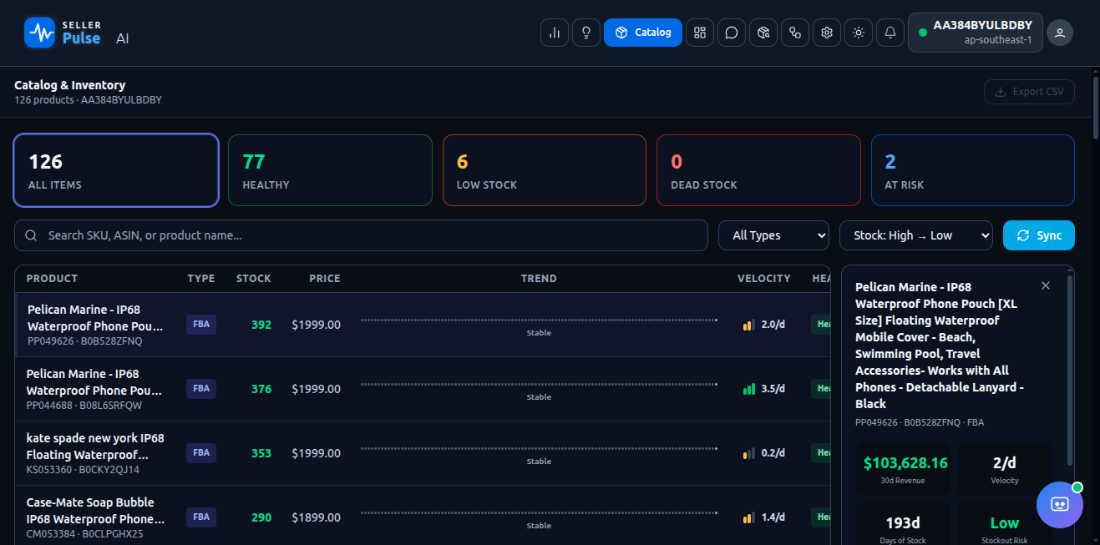
Task: Click stock value 392
Action: tap(261, 325)
